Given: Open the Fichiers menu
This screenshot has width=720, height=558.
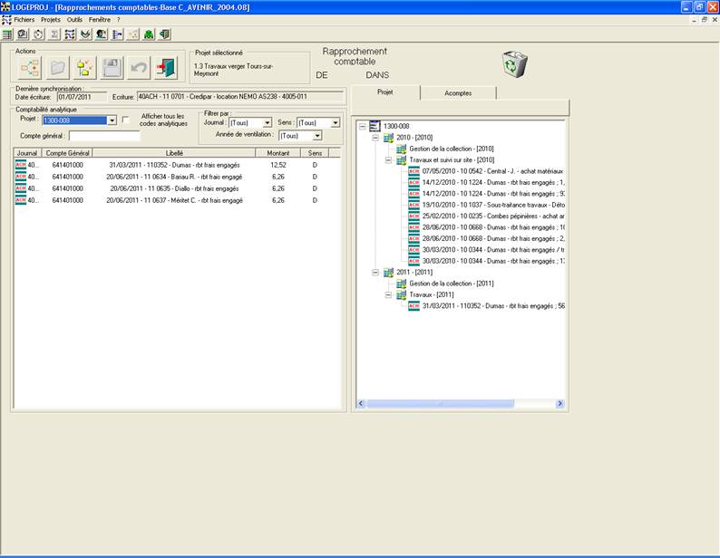Looking at the screenshot, I should pyautogui.click(x=24, y=19).
